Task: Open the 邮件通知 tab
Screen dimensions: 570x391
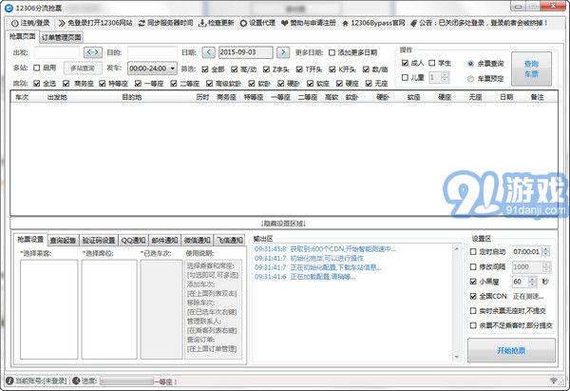Action: 164,241
